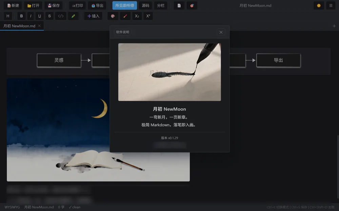
Task: Open the H heading options
Action: pyautogui.click(x=8, y=16)
